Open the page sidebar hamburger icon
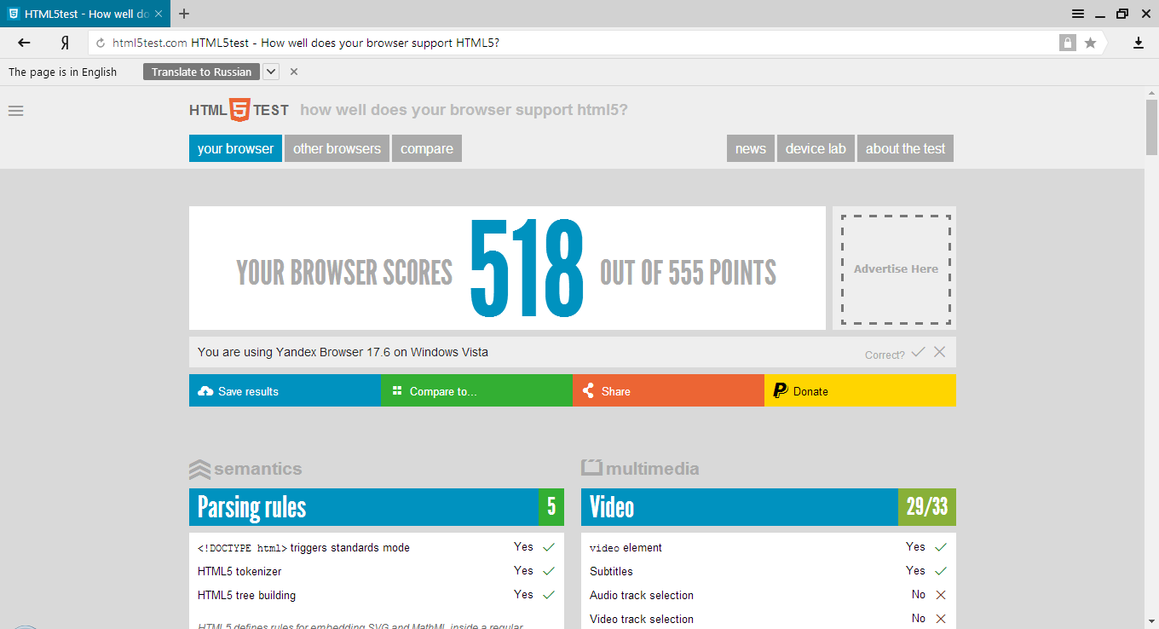This screenshot has height=629, width=1159. 15,110
